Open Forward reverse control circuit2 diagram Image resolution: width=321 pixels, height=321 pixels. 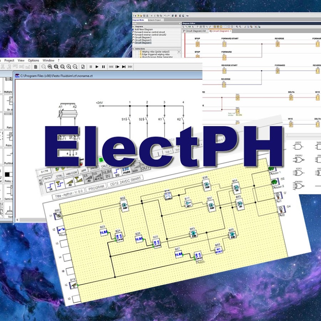click(150, 35)
